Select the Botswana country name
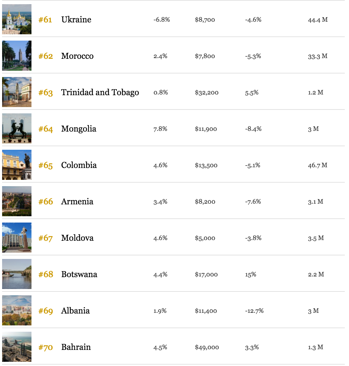Viewport: 349px width, 366px height. click(x=79, y=274)
